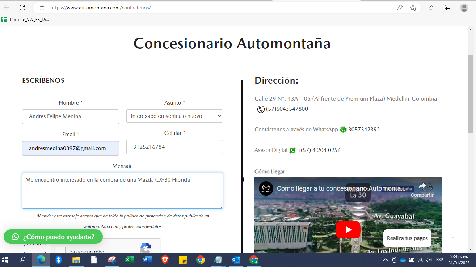This screenshot has height=267, width=476.
Task: Open the Windows Start menu
Action: [x=5, y=260]
